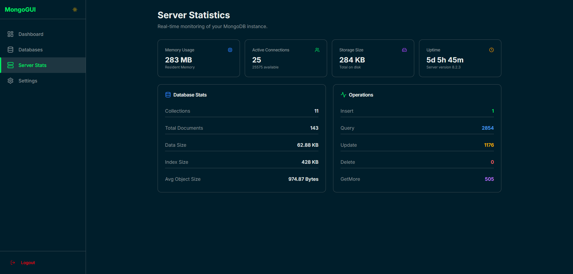Screen dimensions: 573x274
Task: Open the Dashboard menu entry
Action: click(x=31, y=34)
